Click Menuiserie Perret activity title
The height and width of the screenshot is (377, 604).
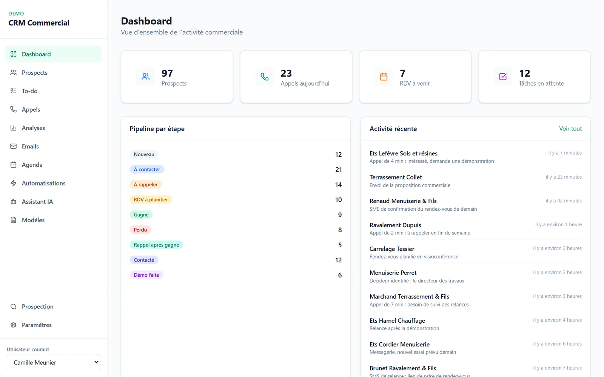(393, 273)
